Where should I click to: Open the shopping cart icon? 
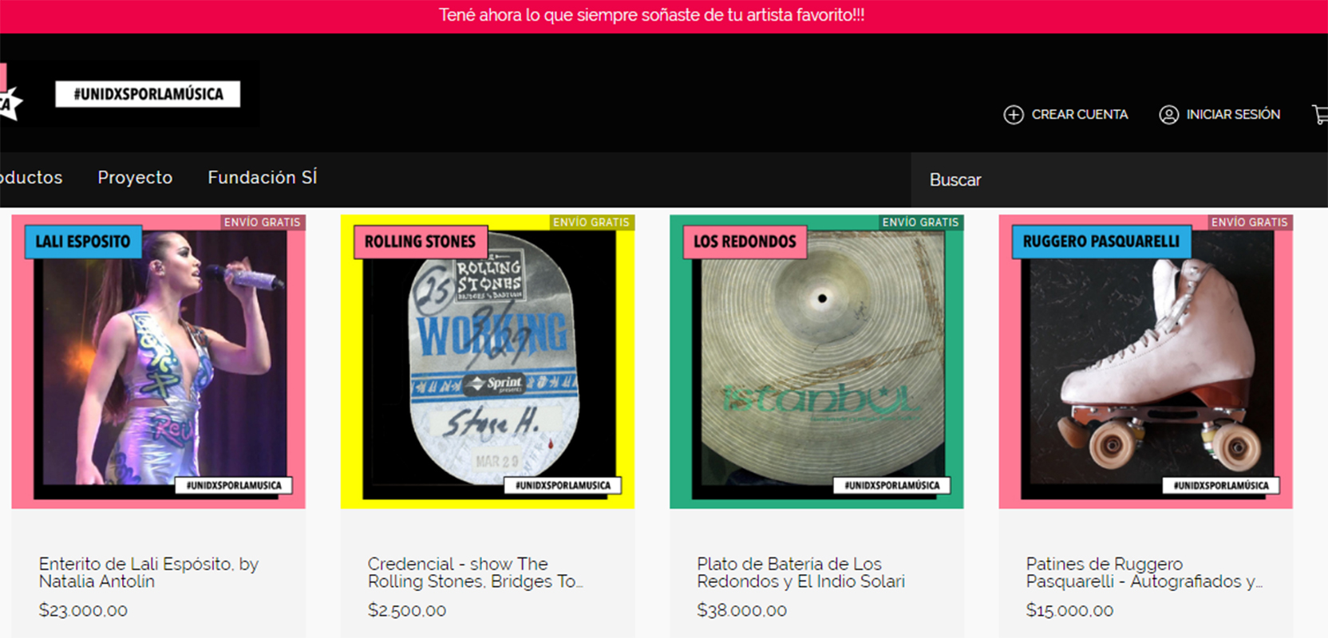point(1320,115)
